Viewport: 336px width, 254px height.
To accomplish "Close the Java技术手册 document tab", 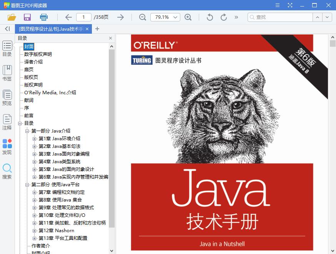I will 87,29.
